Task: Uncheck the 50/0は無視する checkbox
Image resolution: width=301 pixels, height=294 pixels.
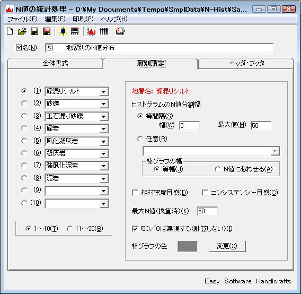Action: (x=135, y=229)
